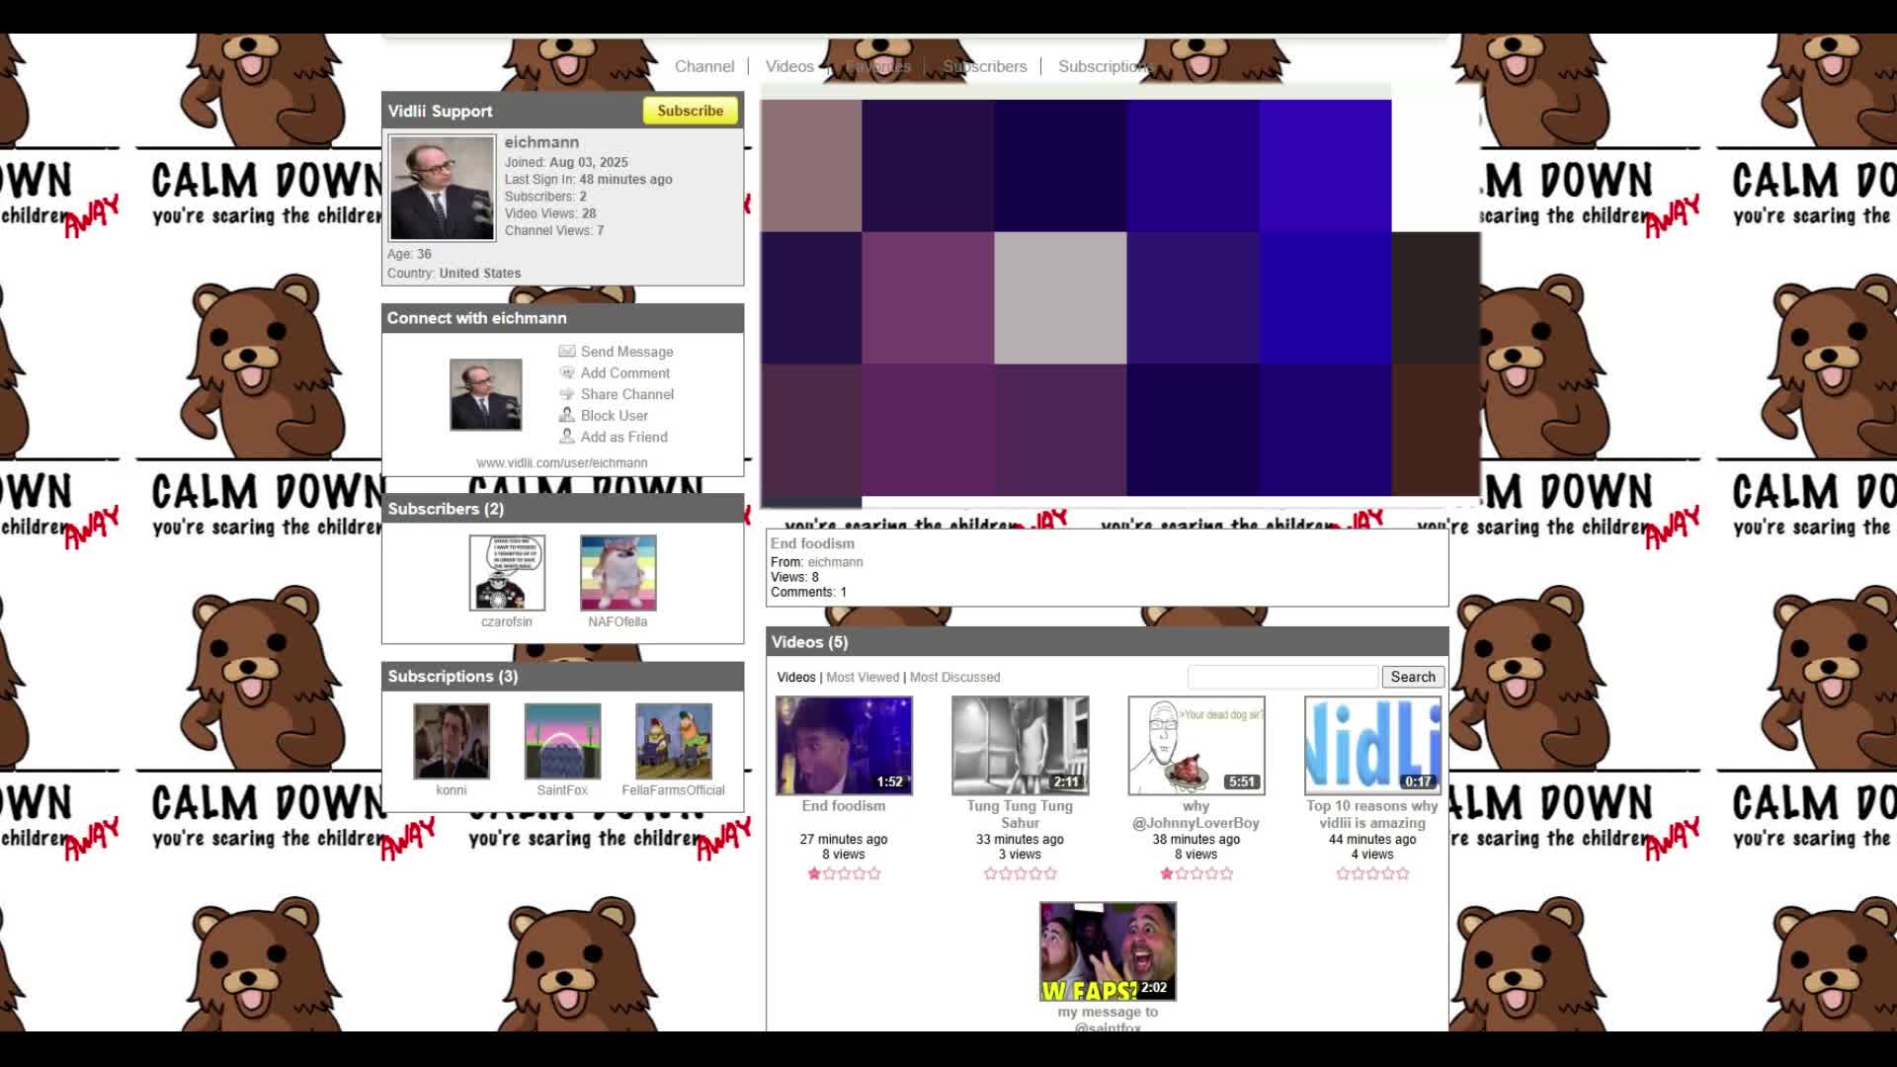1897x1067 pixels.
Task: Open the Top 10 reasons vidlii thumbnail
Action: [x=1372, y=746]
